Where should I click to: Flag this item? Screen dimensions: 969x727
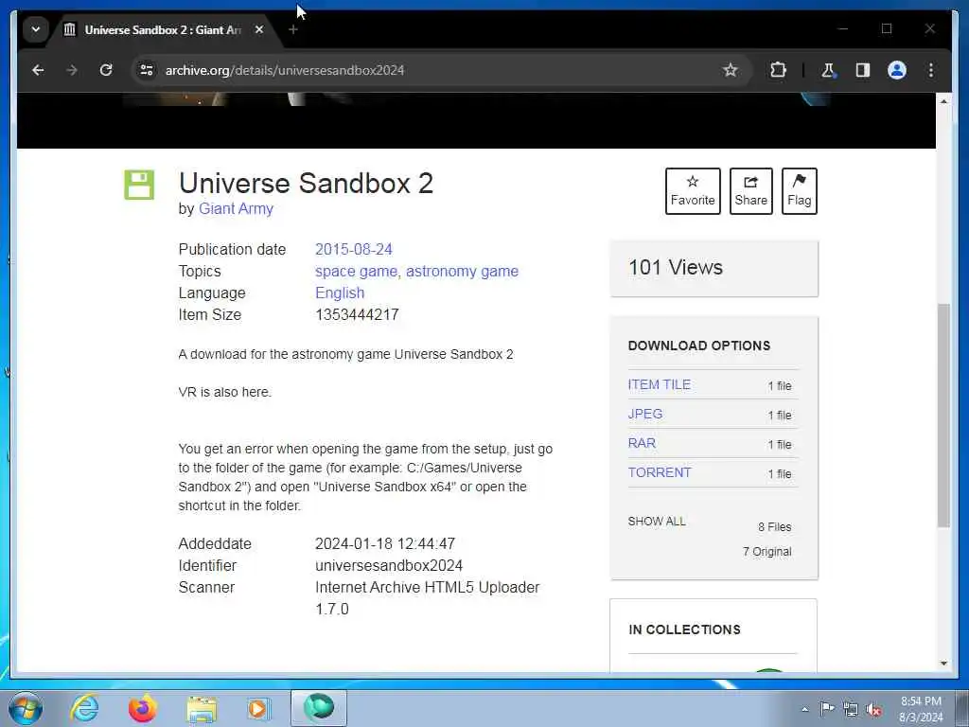(x=799, y=191)
